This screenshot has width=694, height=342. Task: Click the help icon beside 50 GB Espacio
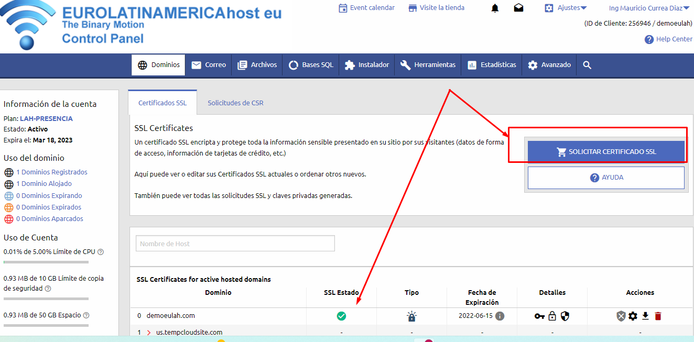pos(86,315)
